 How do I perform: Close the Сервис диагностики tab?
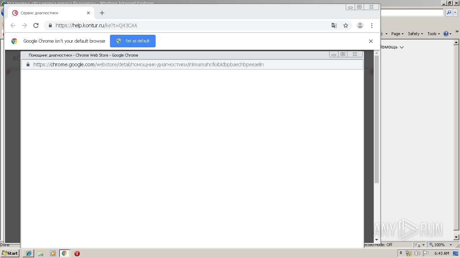click(88, 13)
